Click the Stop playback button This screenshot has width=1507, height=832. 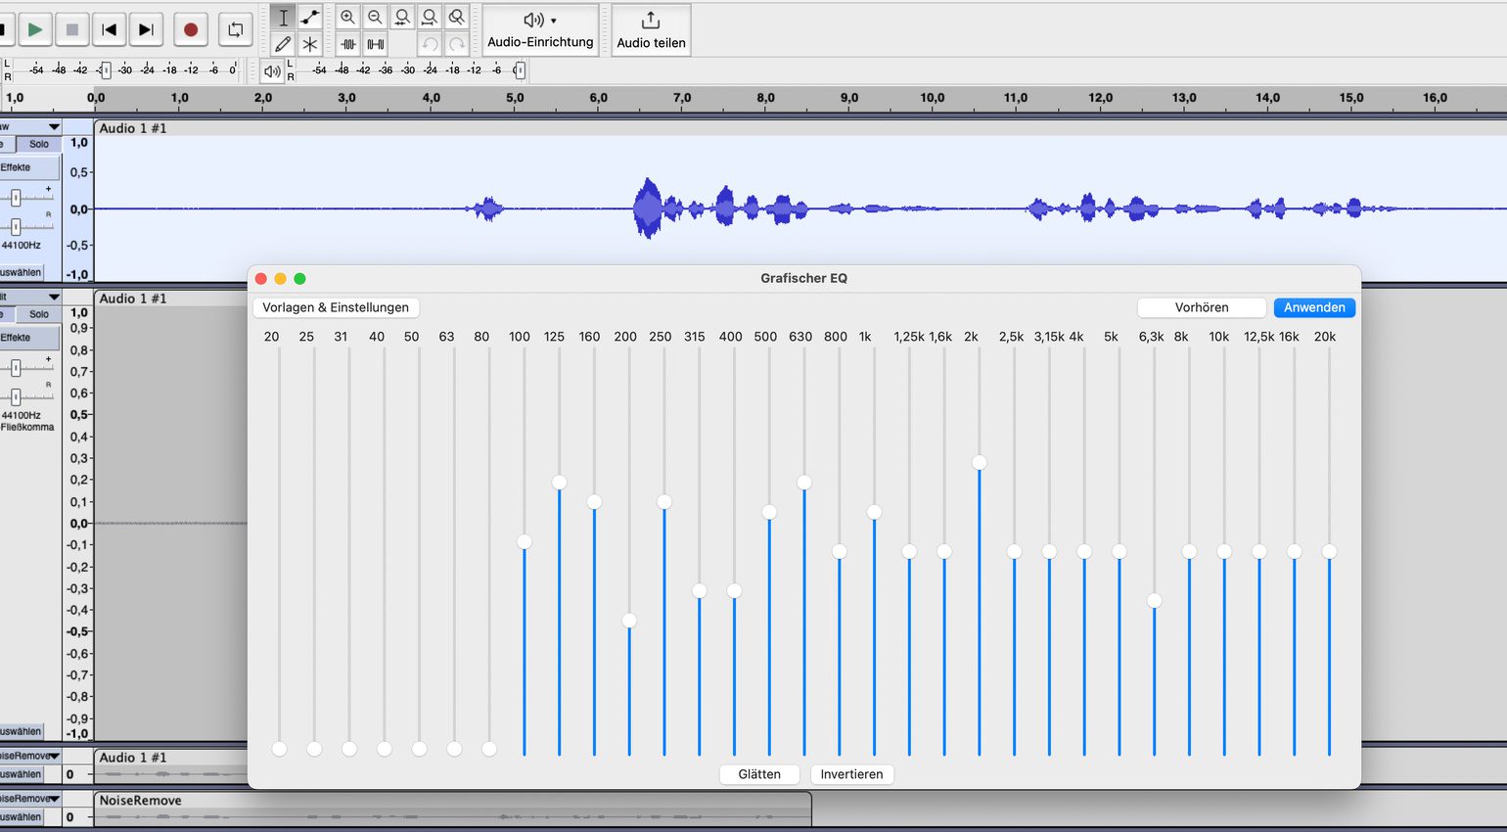click(72, 29)
